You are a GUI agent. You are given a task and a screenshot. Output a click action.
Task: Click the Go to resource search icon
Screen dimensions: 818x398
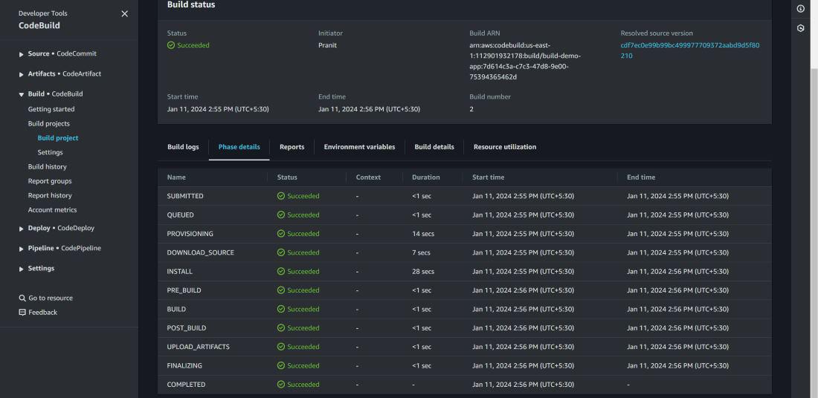(22, 298)
